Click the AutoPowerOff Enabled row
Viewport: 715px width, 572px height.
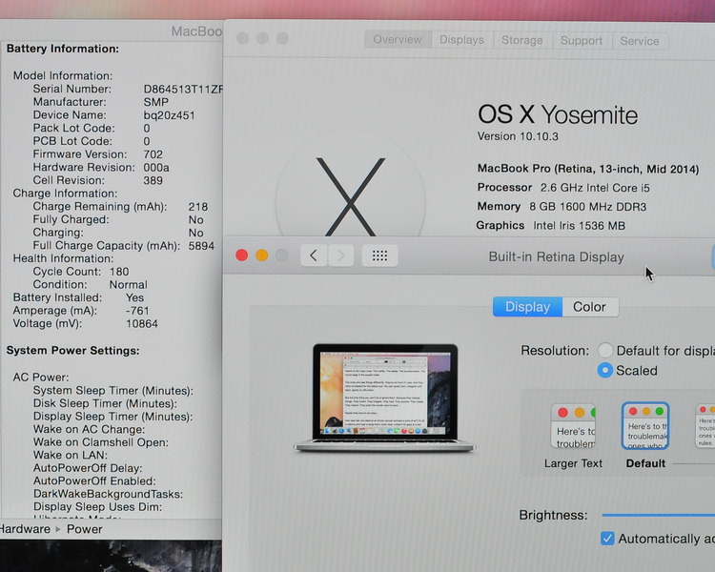[x=94, y=481]
